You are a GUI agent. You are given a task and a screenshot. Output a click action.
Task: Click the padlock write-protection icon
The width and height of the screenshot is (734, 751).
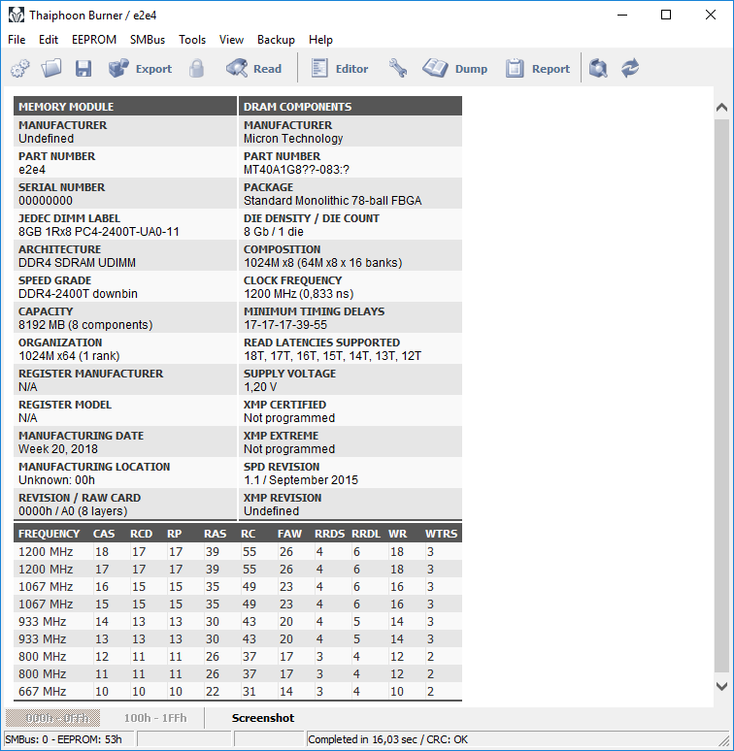pyautogui.click(x=197, y=69)
